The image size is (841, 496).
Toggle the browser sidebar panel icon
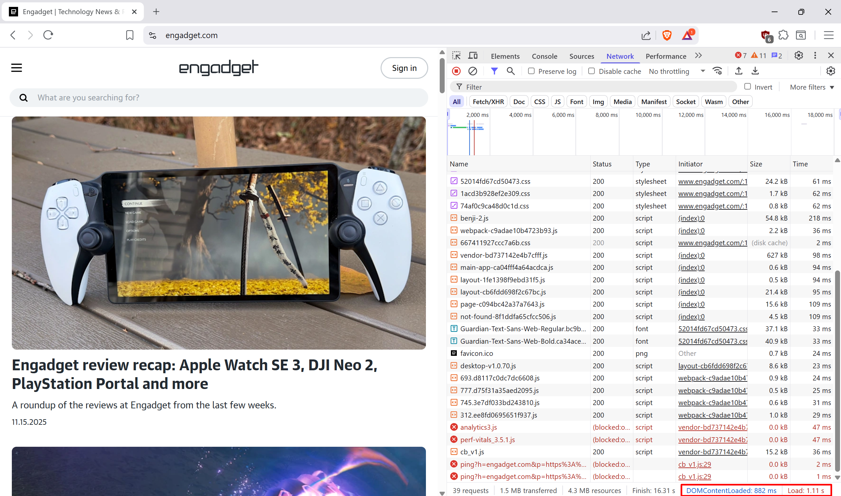click(801, 35)
